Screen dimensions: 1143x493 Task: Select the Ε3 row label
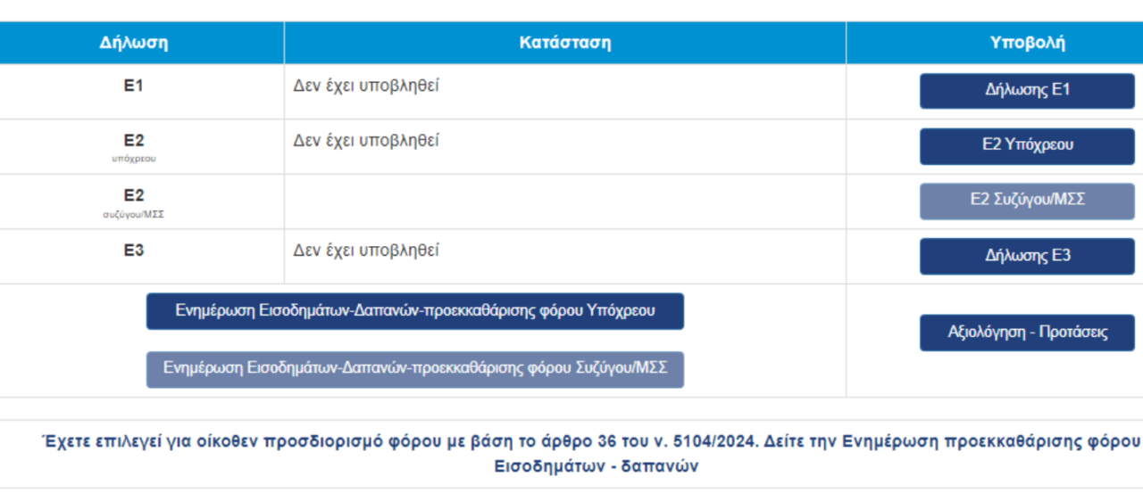tap(134, 251)
